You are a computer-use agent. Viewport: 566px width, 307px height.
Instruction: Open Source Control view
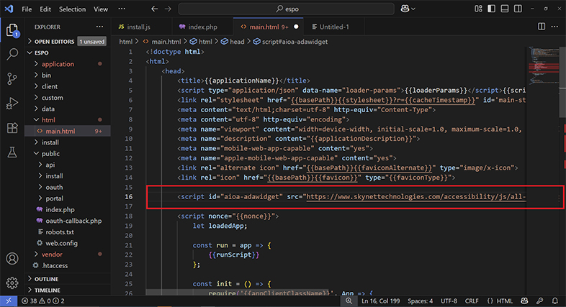12,79
